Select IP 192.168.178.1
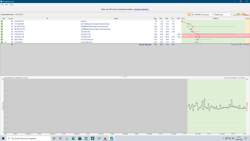 19,21
